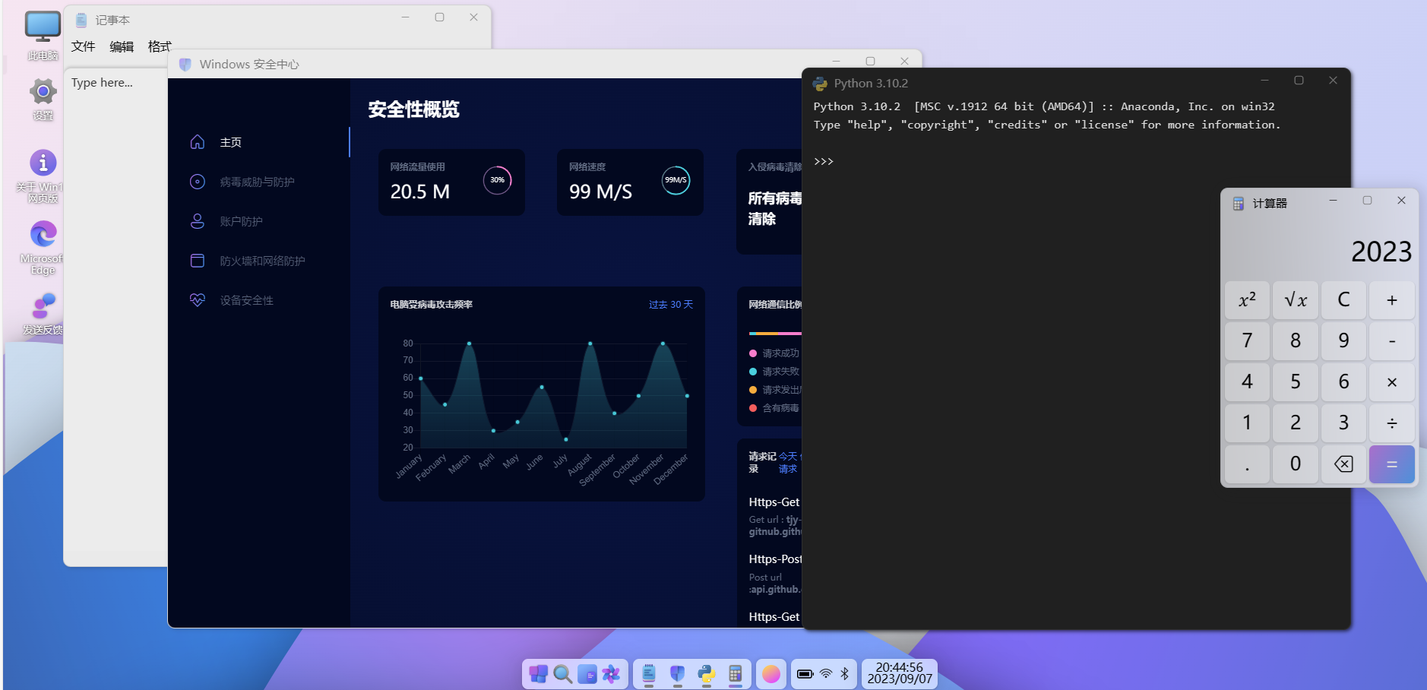
Task: Switch to Calculator via taskbar icon
Action: pyautogui.click(x=736, y=674)
